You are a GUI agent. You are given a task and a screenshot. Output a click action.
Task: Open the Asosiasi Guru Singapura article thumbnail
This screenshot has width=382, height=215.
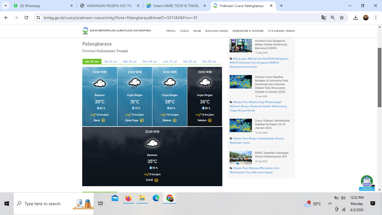[x=241, y=46]
